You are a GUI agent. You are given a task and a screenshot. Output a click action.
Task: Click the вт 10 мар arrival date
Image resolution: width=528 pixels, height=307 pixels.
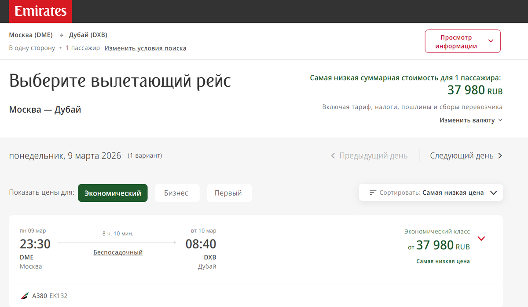click(203, 231)
